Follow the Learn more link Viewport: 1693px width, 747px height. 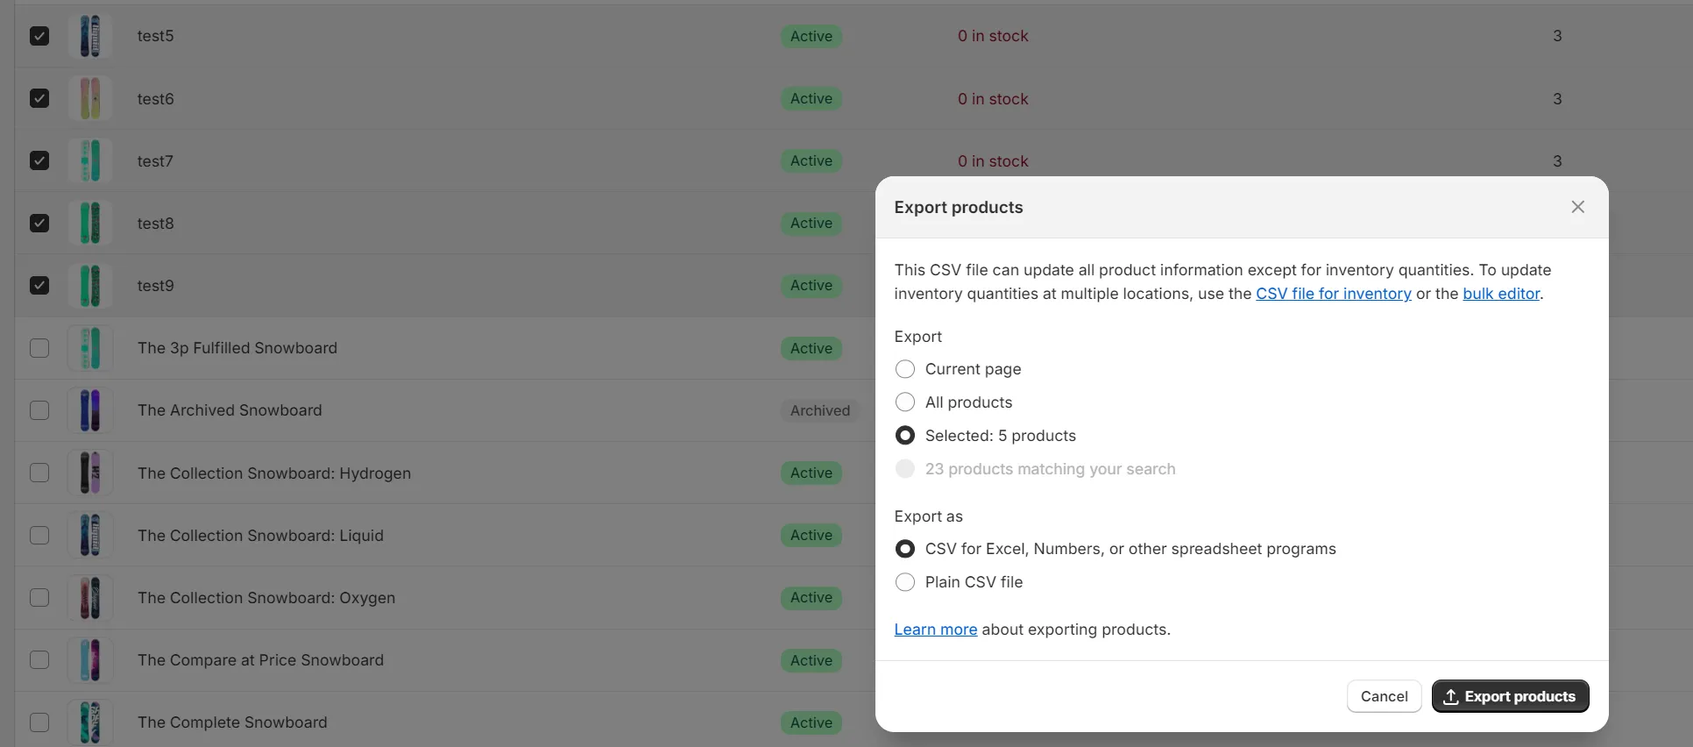coord(935,630)
